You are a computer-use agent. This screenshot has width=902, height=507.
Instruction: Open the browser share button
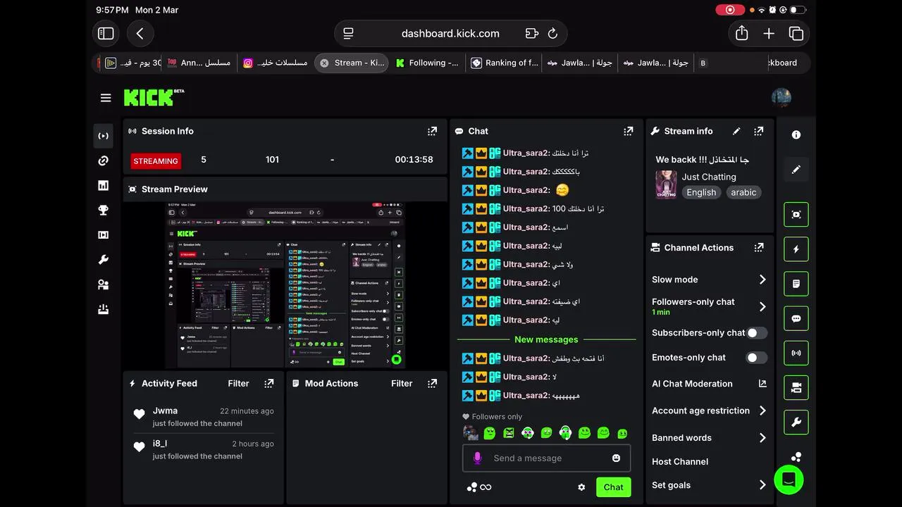click(x=741, y=33)
